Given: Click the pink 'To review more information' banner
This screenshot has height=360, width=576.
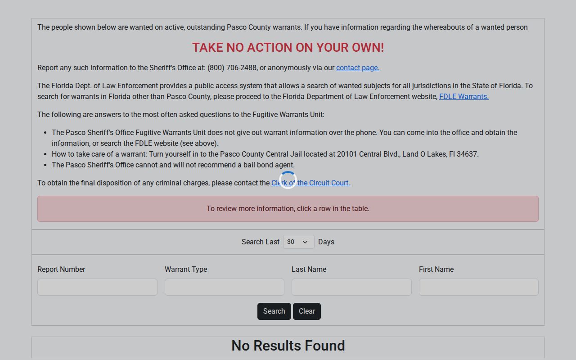Looking at the screenshot, I should click(x=288, y=209).
